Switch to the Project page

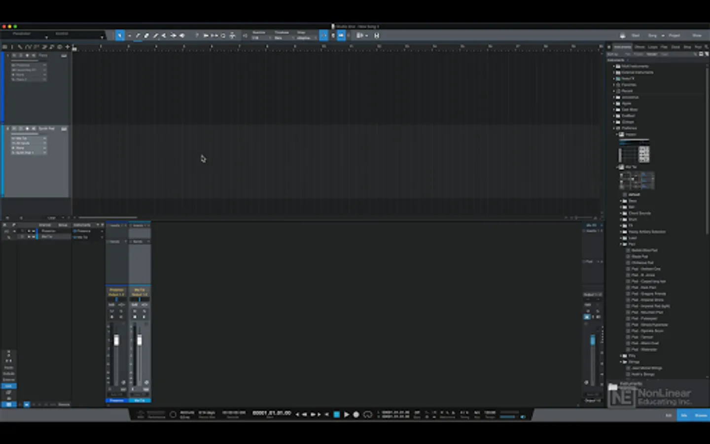tap(674, 36)
